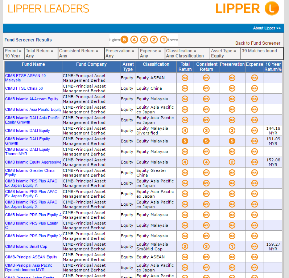Open CIMB Islamic DALI Asia Pacific Equity Growth
The height and width of the screenshot is (278, 289).
point(32,120)
